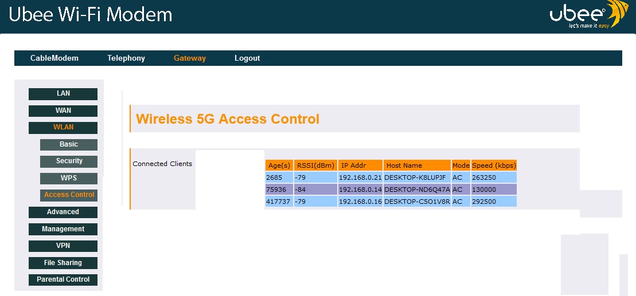
Task: Open the Parental Control section
Action: pos(63,279)
